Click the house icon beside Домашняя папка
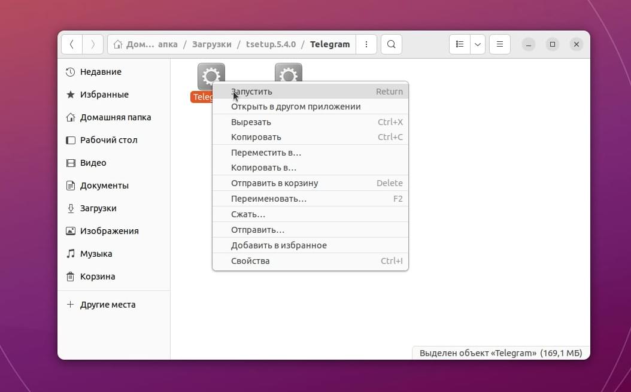 (71, 117)
